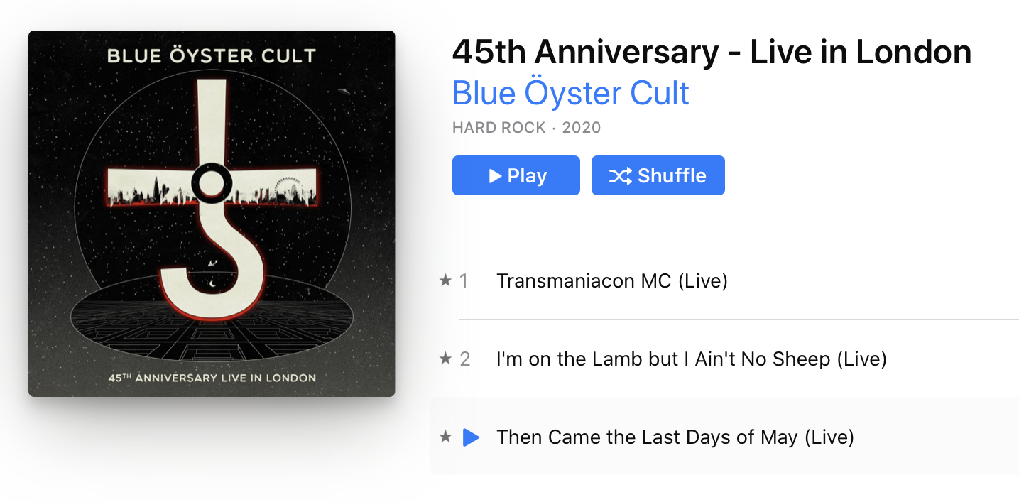This screenshot has height=502, width=1019.
Task: Click track number 2
Action: coord(465,359)
